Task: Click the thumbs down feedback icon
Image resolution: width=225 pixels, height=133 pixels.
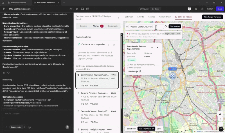Action: tap(8, 73)
